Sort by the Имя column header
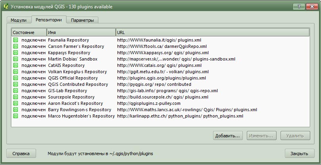The height and width of the screenshot is (165, 321). (x=81, y=32)
